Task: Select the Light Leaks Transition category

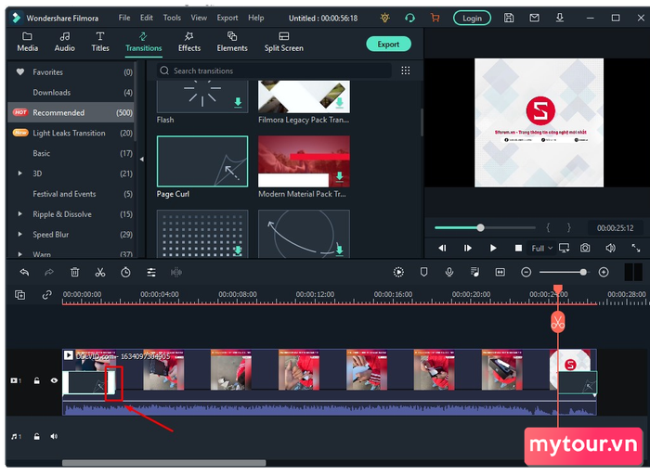Action: tap(71, 133)
